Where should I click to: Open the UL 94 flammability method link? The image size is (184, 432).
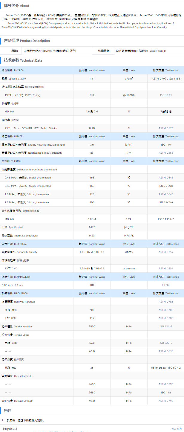pos(166,285)
